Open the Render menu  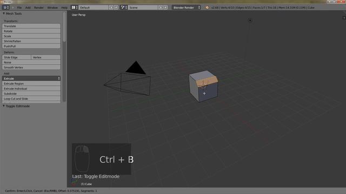(38, 8)
